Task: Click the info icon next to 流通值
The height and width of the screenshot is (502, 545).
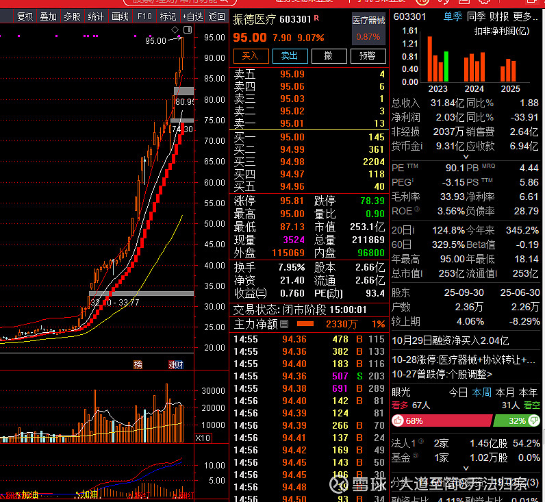Action: 496,273
